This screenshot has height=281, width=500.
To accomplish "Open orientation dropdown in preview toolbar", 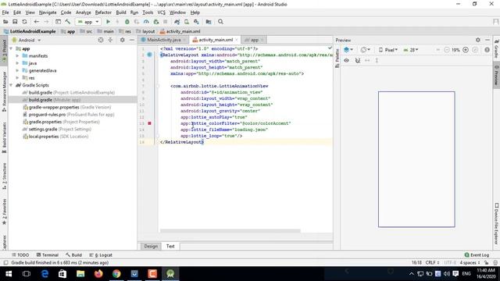I will coord(365,50).
